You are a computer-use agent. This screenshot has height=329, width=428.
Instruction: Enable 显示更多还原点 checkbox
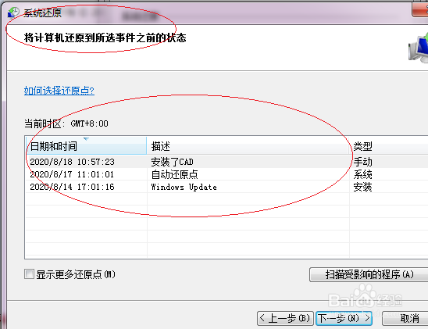[x=29, y=274]
